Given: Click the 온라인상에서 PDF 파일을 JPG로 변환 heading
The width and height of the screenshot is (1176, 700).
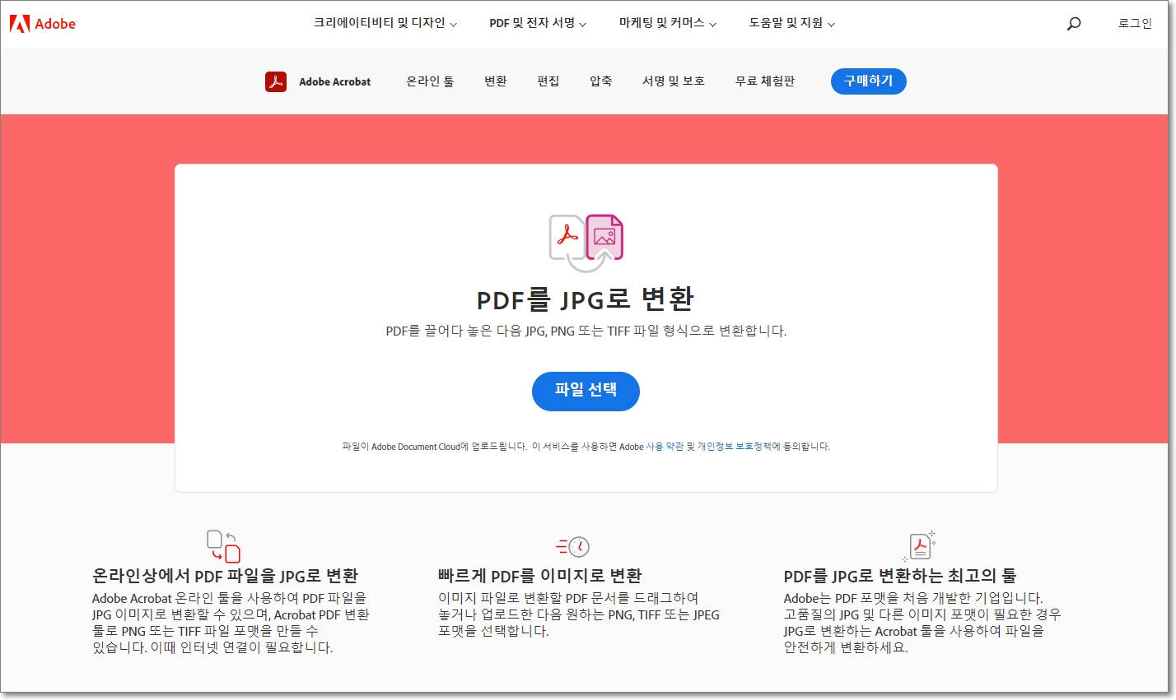Looking at the screenshot, I should tap(226, 576).
